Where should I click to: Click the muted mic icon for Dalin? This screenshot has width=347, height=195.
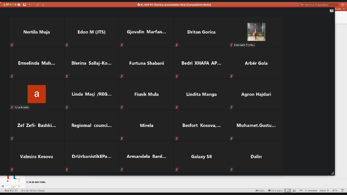(x=231, y=169)
